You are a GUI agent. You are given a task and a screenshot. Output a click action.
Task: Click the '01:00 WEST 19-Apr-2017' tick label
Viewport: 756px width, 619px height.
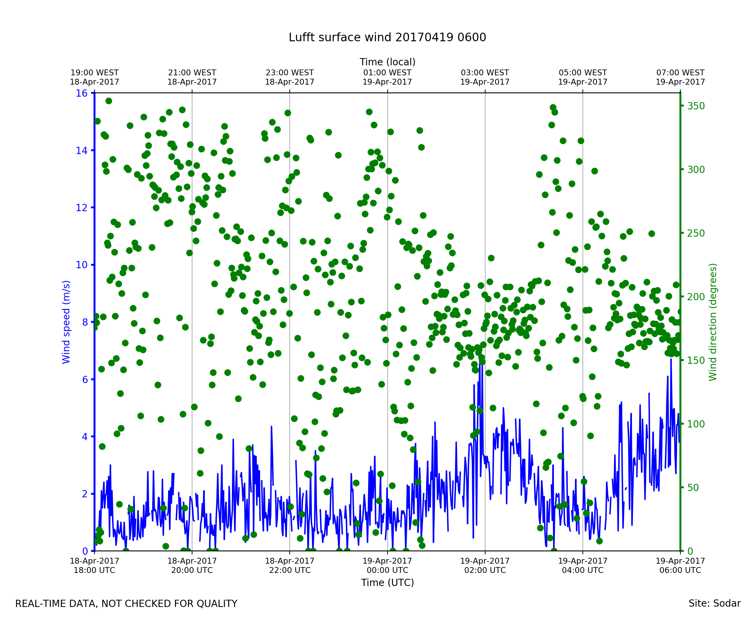[387, 77]
